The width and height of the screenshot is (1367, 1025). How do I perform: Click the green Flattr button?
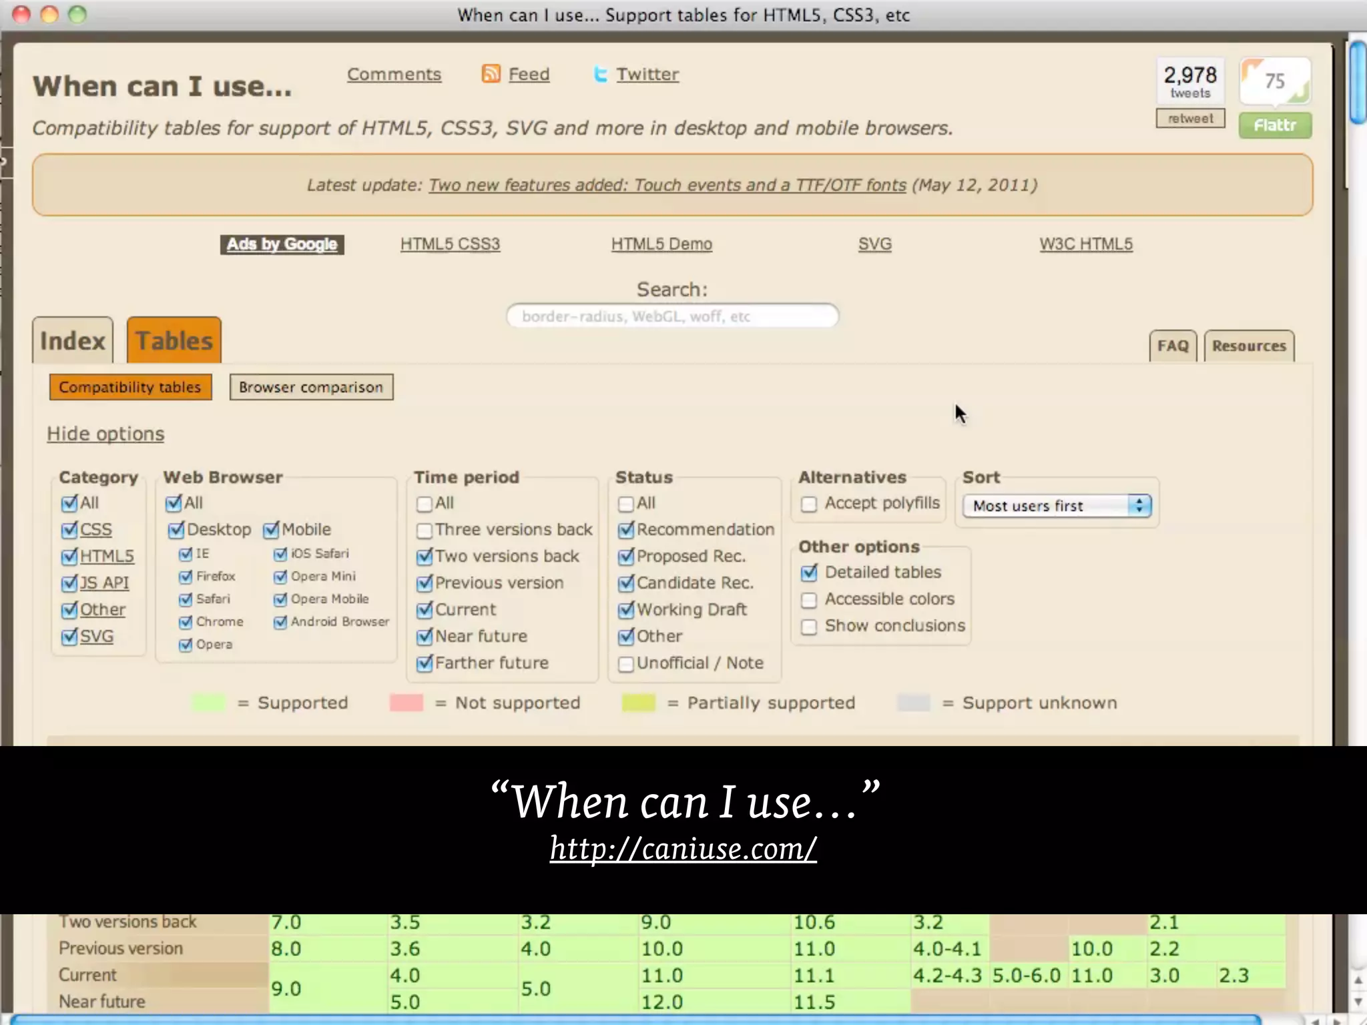pyautogui.click(x=1275, y=125)
